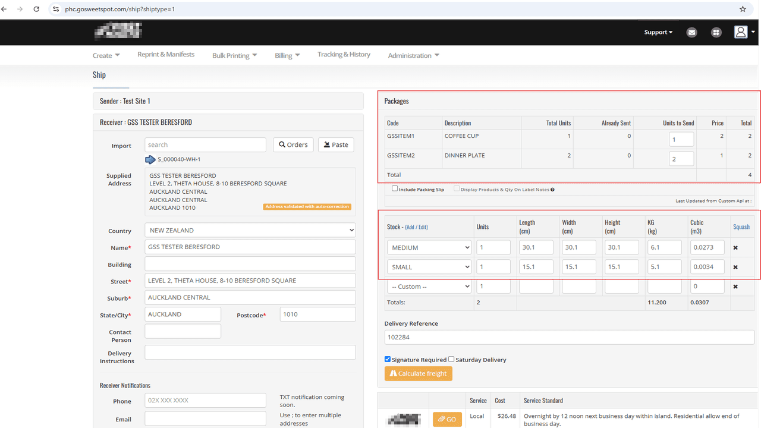The width and height of the screenshot is (761, 428).
Task: Click the Contact Person field
Action: [x=183, y=331]
